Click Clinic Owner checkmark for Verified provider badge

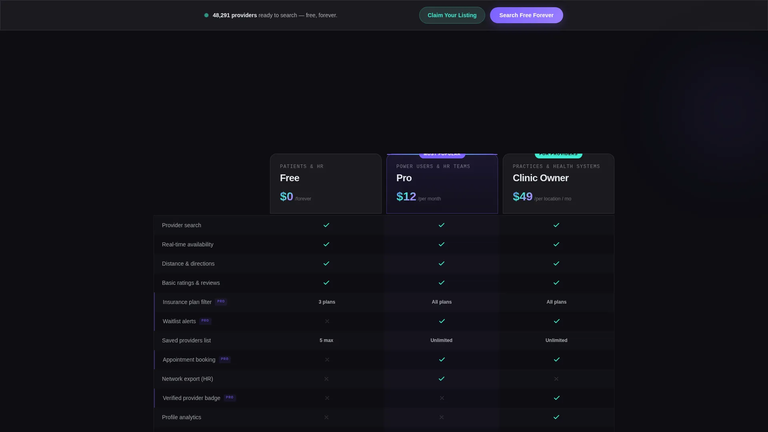coord(557,398)
